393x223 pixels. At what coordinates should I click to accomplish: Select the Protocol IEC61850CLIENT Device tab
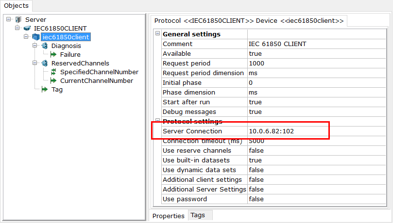[x=249, y=21]
